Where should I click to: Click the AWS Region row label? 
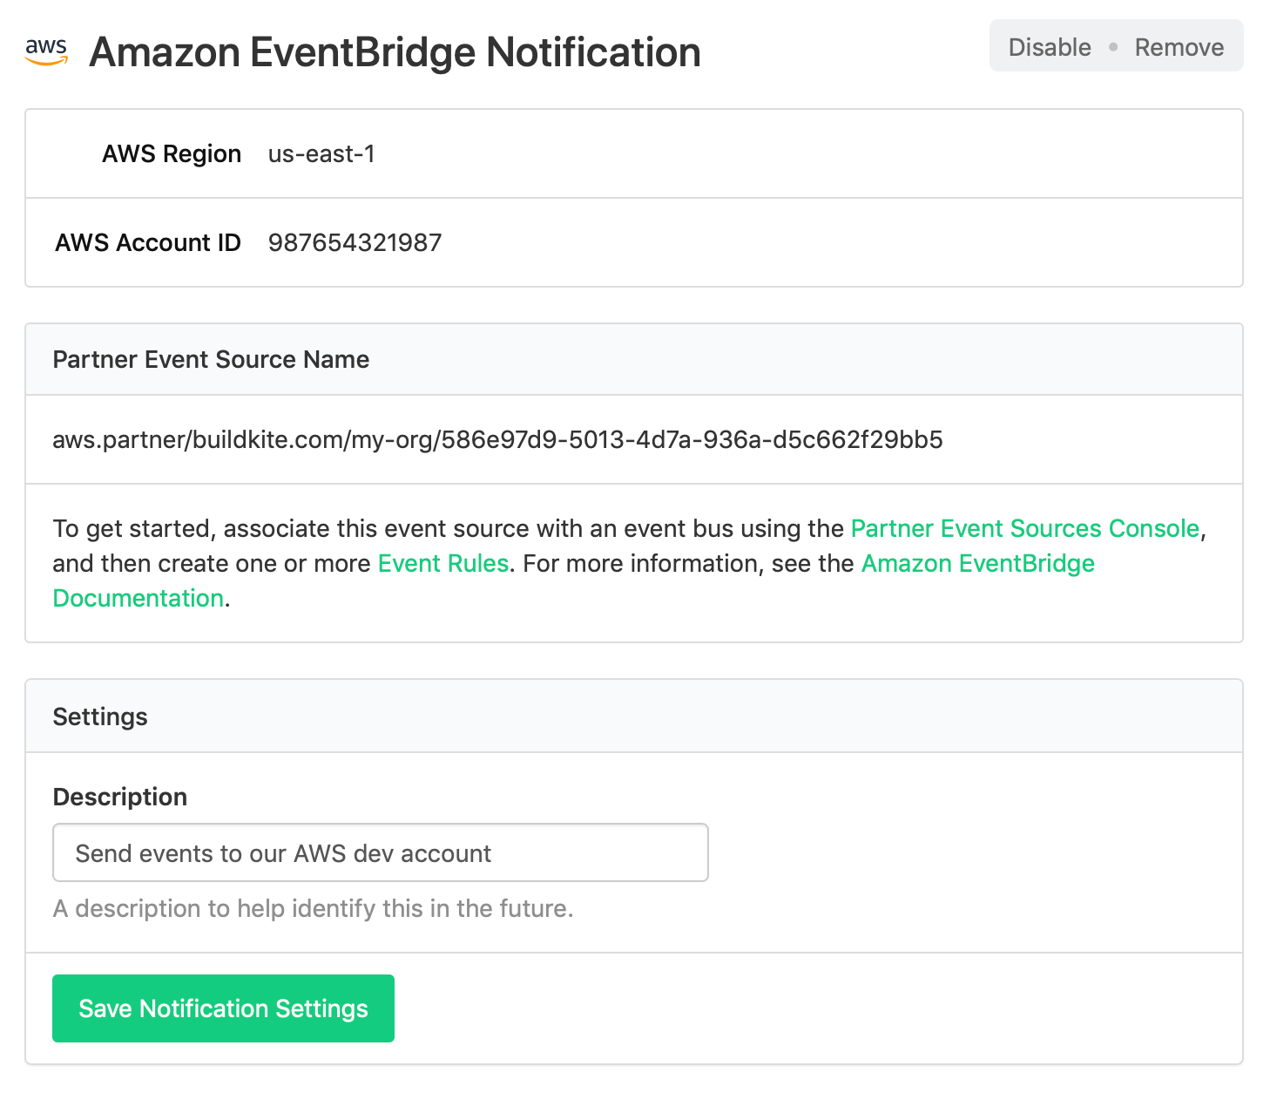[172, 153]
